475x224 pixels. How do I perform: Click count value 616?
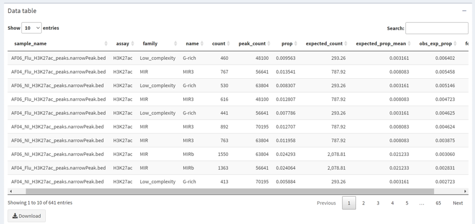224,99
